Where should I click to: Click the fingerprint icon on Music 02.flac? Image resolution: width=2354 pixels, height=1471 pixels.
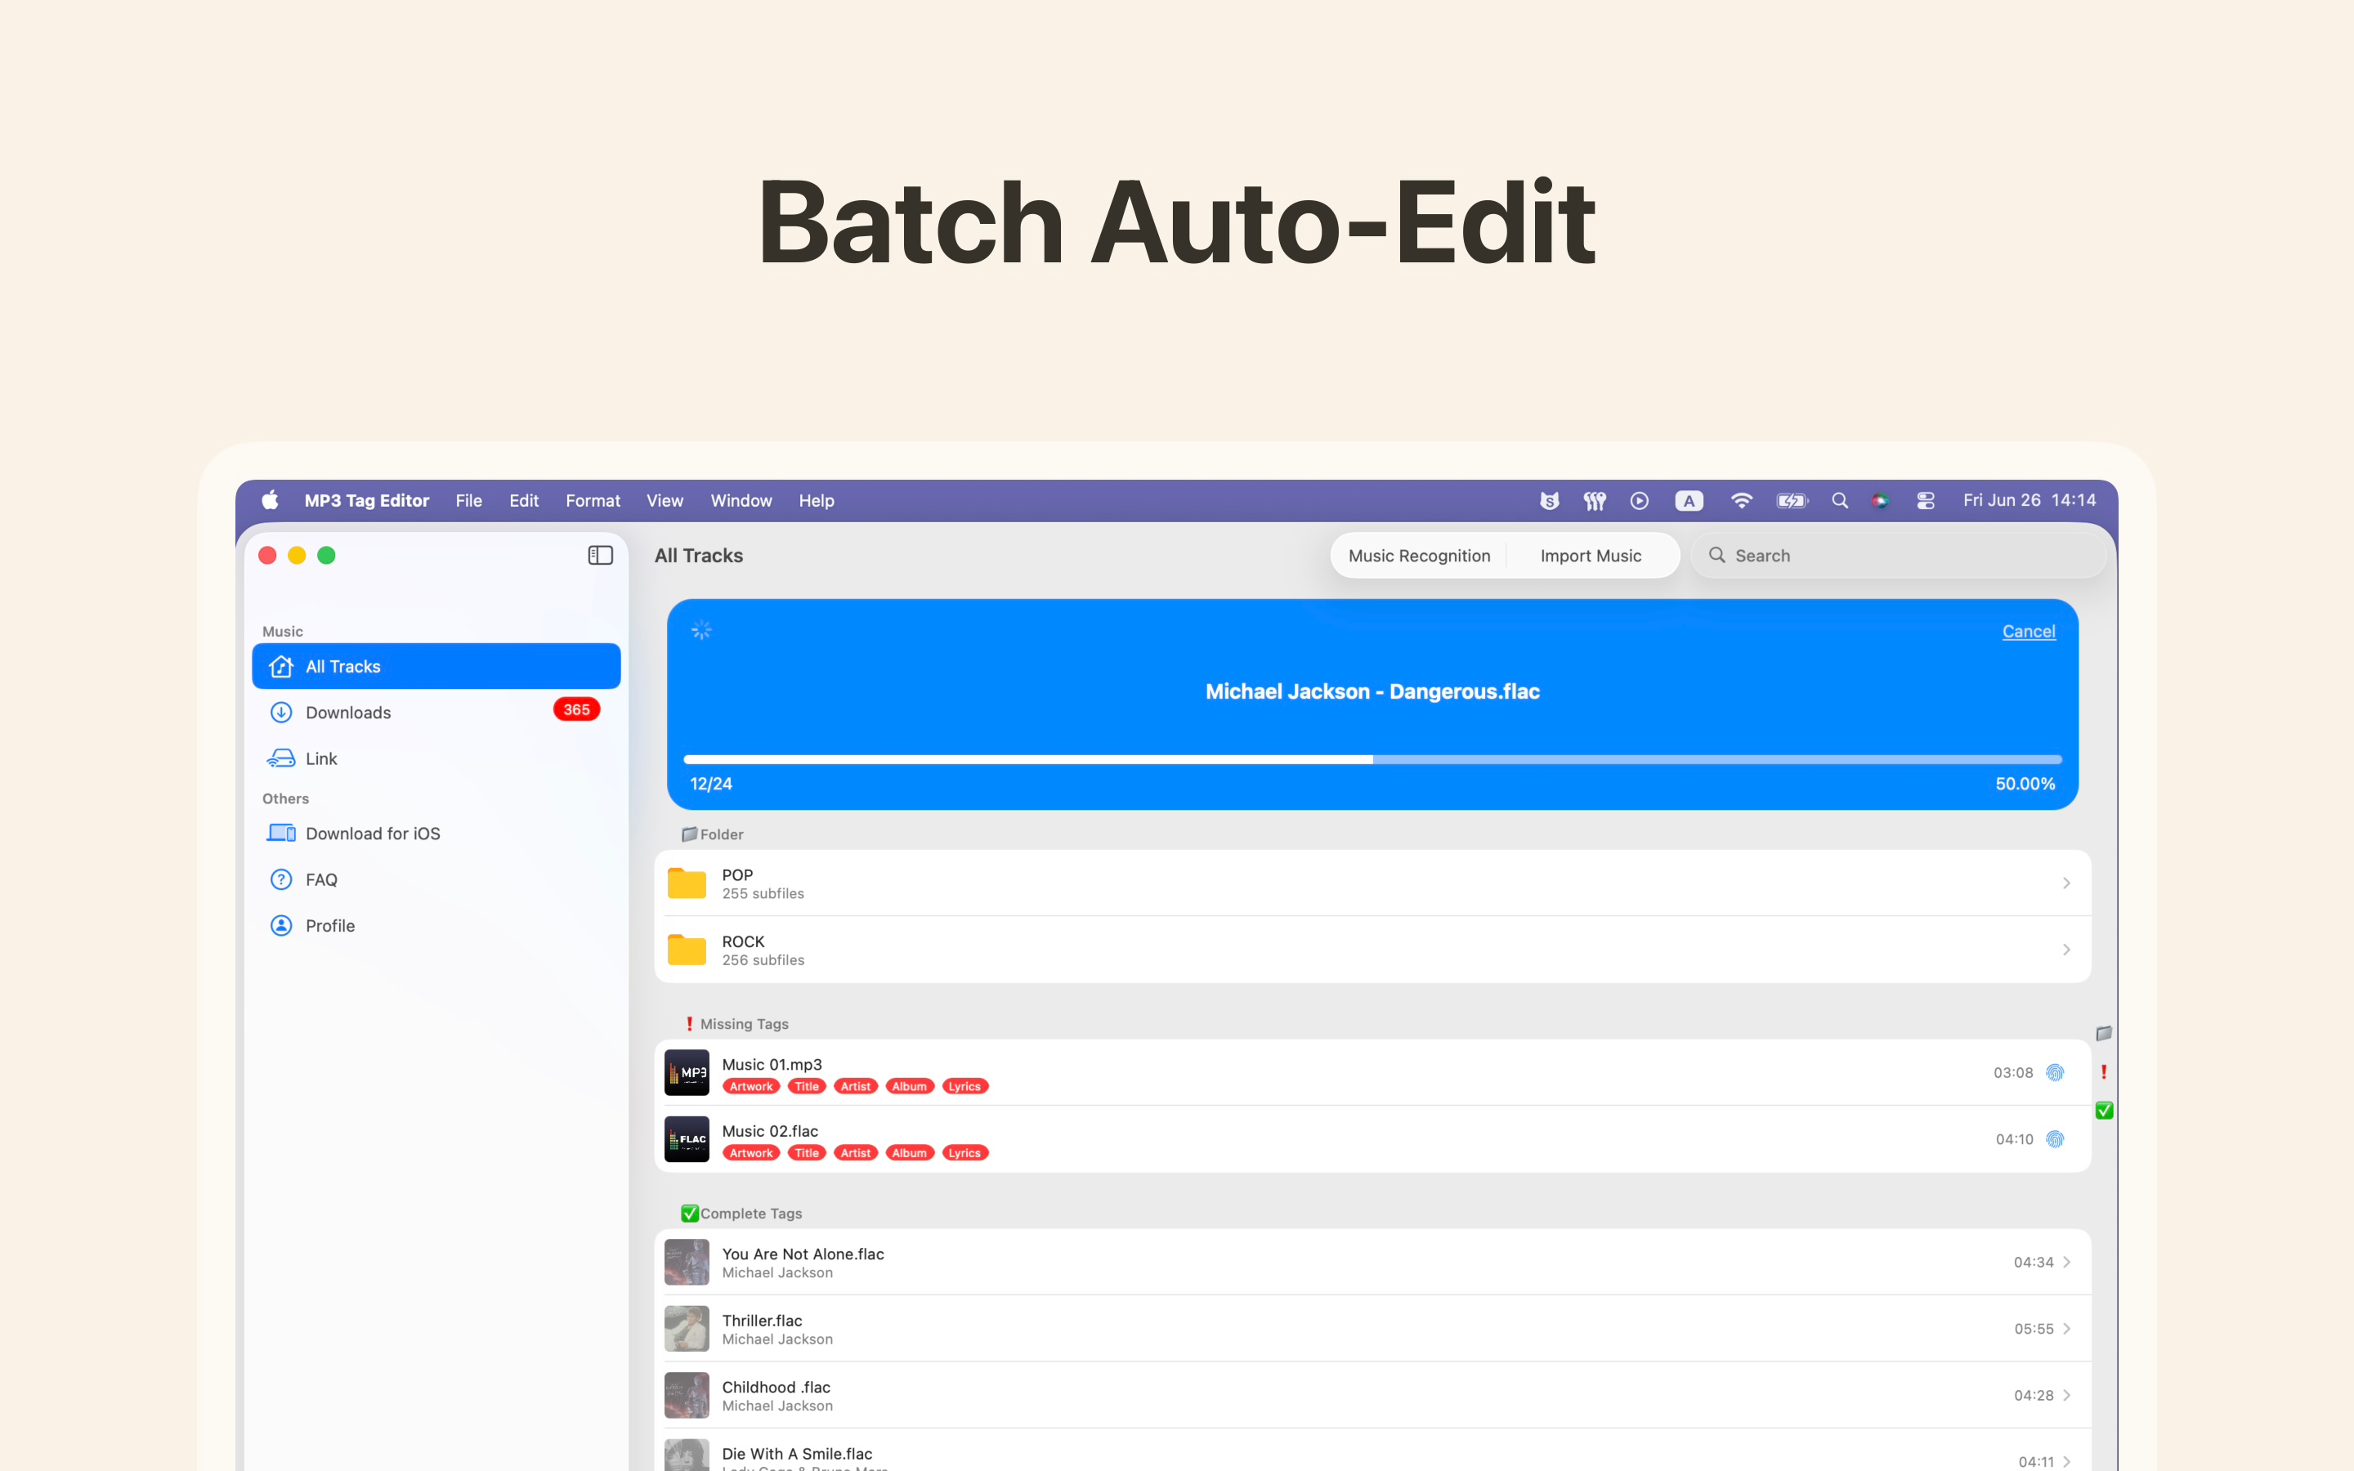[2054, 1139]
